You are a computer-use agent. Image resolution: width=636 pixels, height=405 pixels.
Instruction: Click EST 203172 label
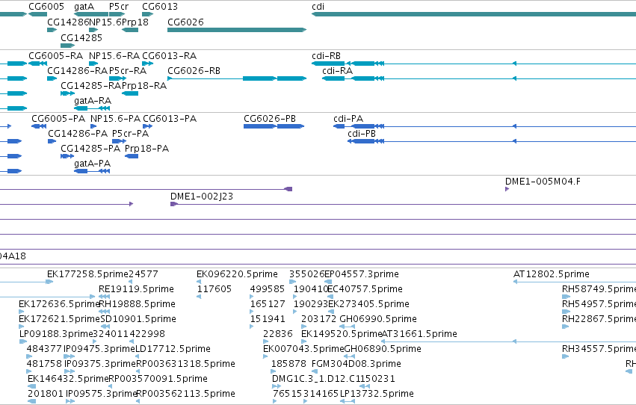click(319, 319)
